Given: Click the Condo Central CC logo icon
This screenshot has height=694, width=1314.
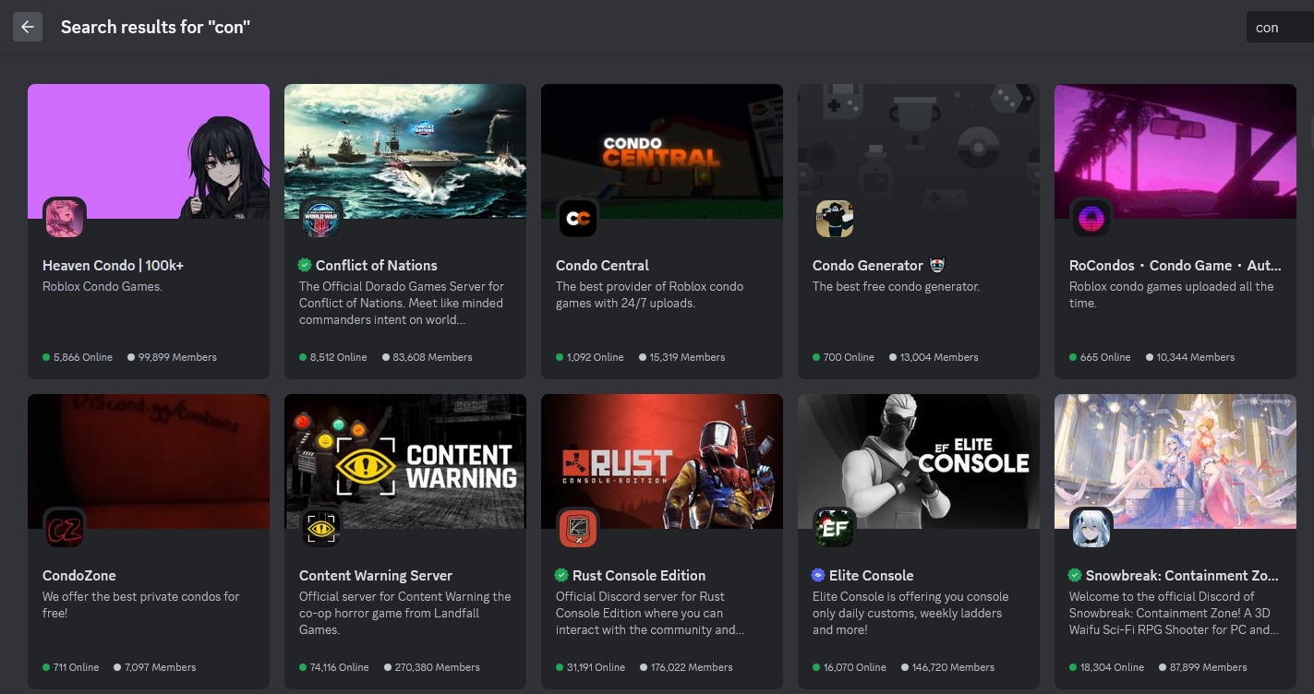Looking at the screenshot, I should 578,219.
